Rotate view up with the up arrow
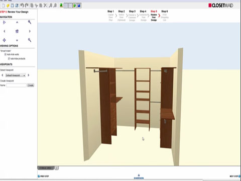 tap(17, 22)
